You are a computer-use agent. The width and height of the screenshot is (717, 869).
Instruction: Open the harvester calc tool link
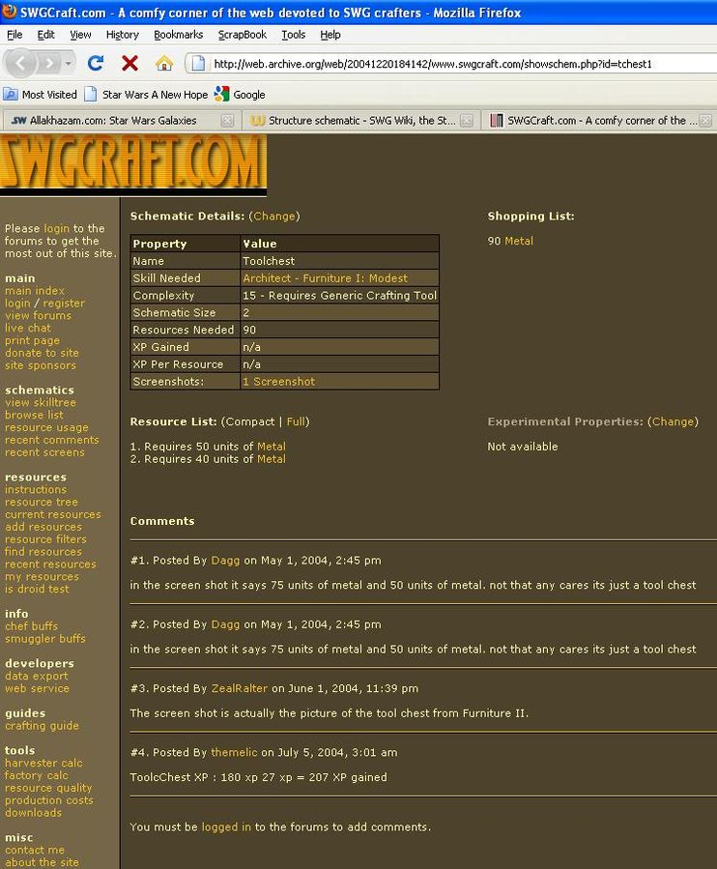point(43,764)
